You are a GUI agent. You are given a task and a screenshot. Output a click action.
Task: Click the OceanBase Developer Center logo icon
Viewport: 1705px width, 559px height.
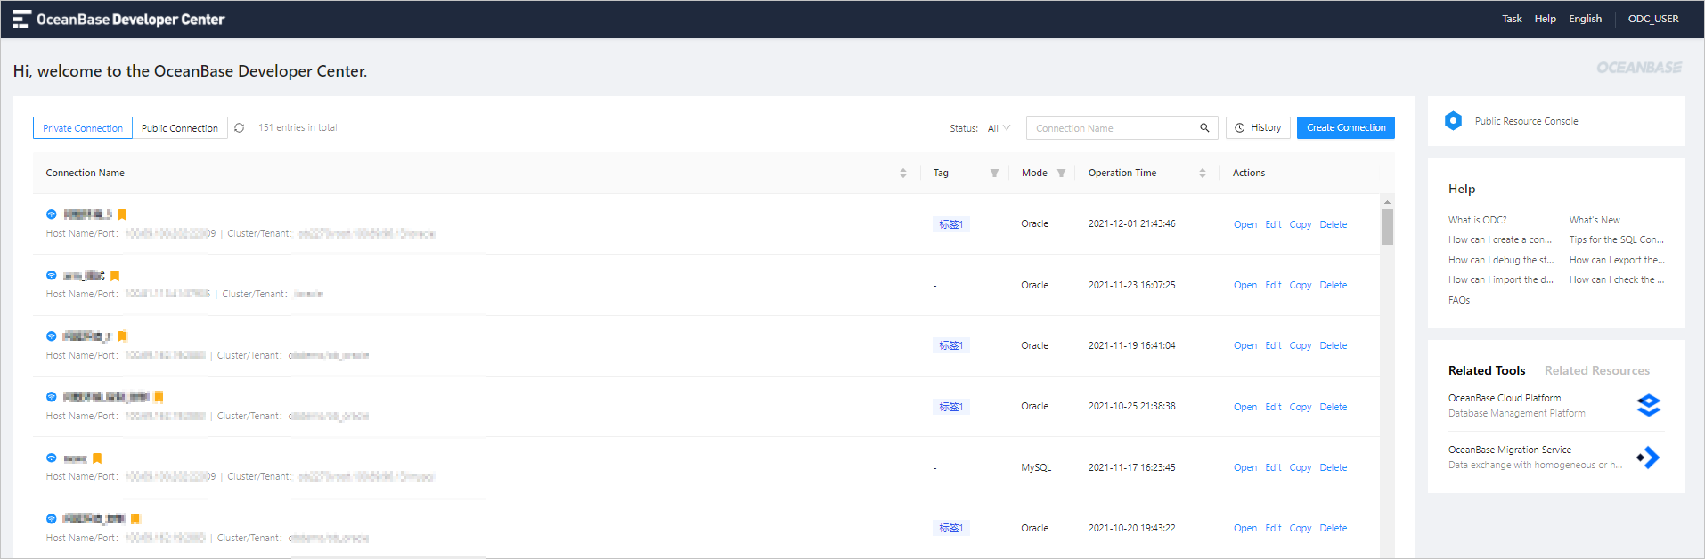(x=22, y=19)
